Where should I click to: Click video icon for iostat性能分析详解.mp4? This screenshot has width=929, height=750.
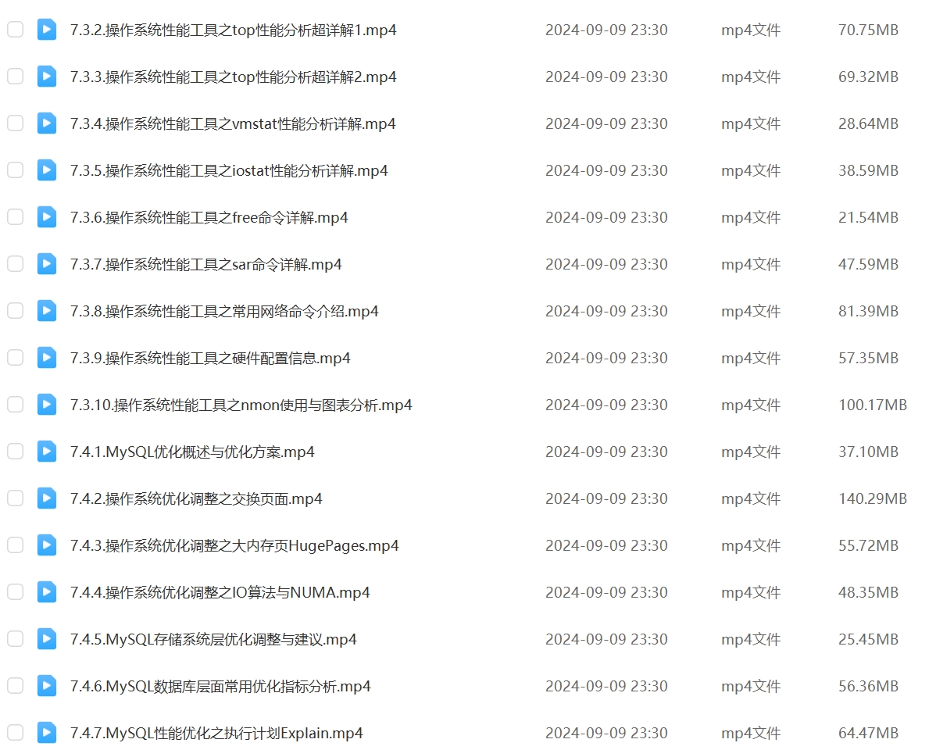47,170
